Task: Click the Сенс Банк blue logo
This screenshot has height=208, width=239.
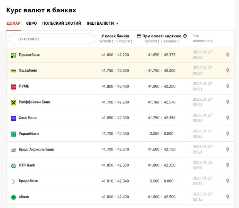Action: (13, 118)
